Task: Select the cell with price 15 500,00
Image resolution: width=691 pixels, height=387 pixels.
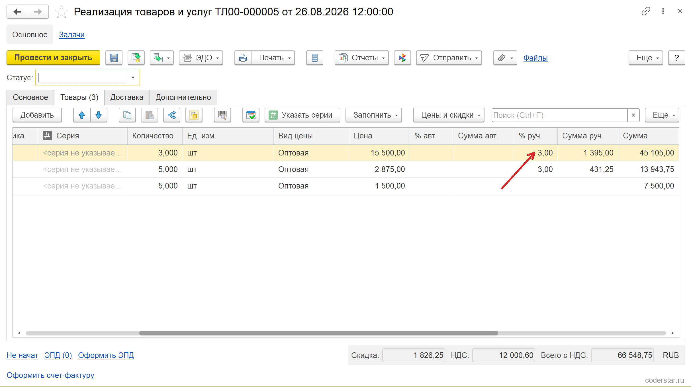Action: pyautogui.click(x=379, y=153)
